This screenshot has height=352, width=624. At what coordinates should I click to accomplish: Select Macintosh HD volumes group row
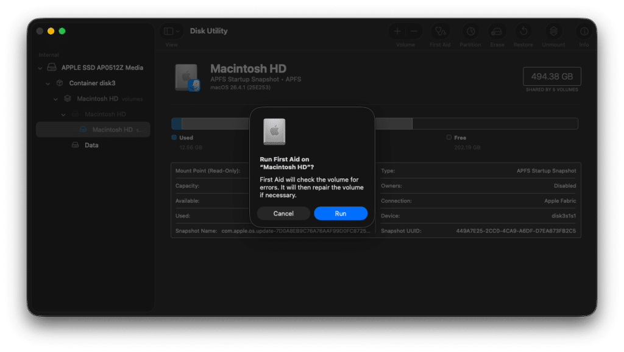pyautogui.click(x=93, y=99)
